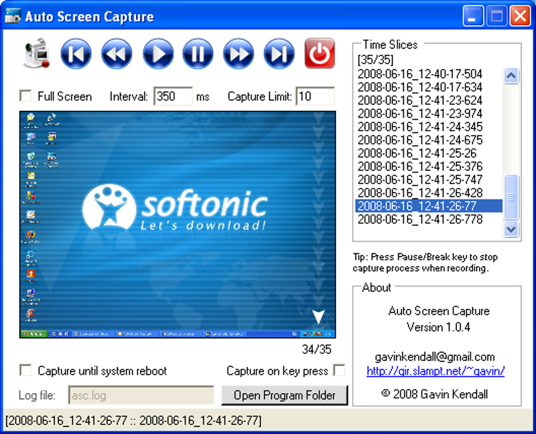Click the rewind playback icon
This screenshot has height=434, width=536.
pos(116,53)
